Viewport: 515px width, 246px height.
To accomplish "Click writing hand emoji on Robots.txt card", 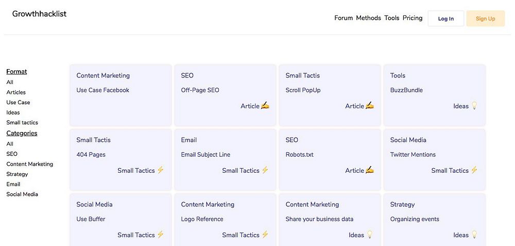I will click(370, 170).
